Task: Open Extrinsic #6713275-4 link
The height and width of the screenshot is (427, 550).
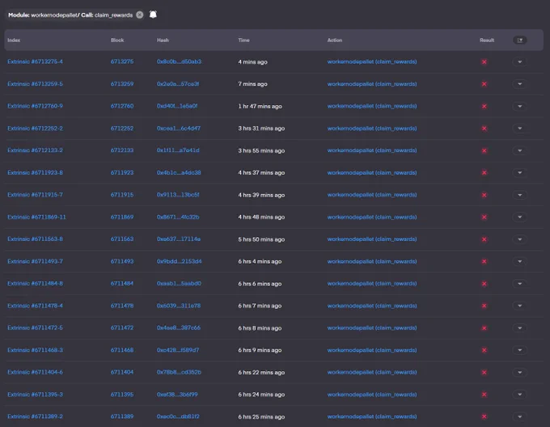Action: [35, 61]
